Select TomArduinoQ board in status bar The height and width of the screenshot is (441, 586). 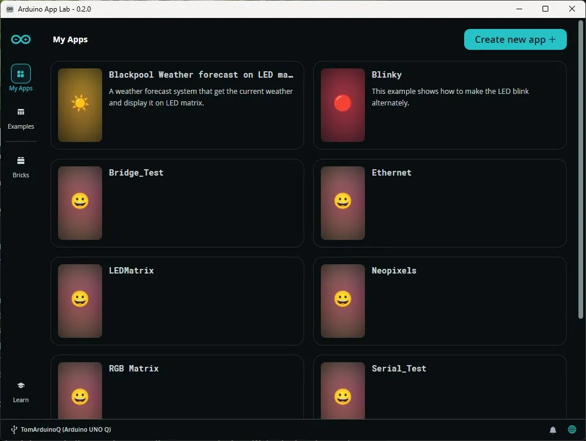click(x=66, y=429)
